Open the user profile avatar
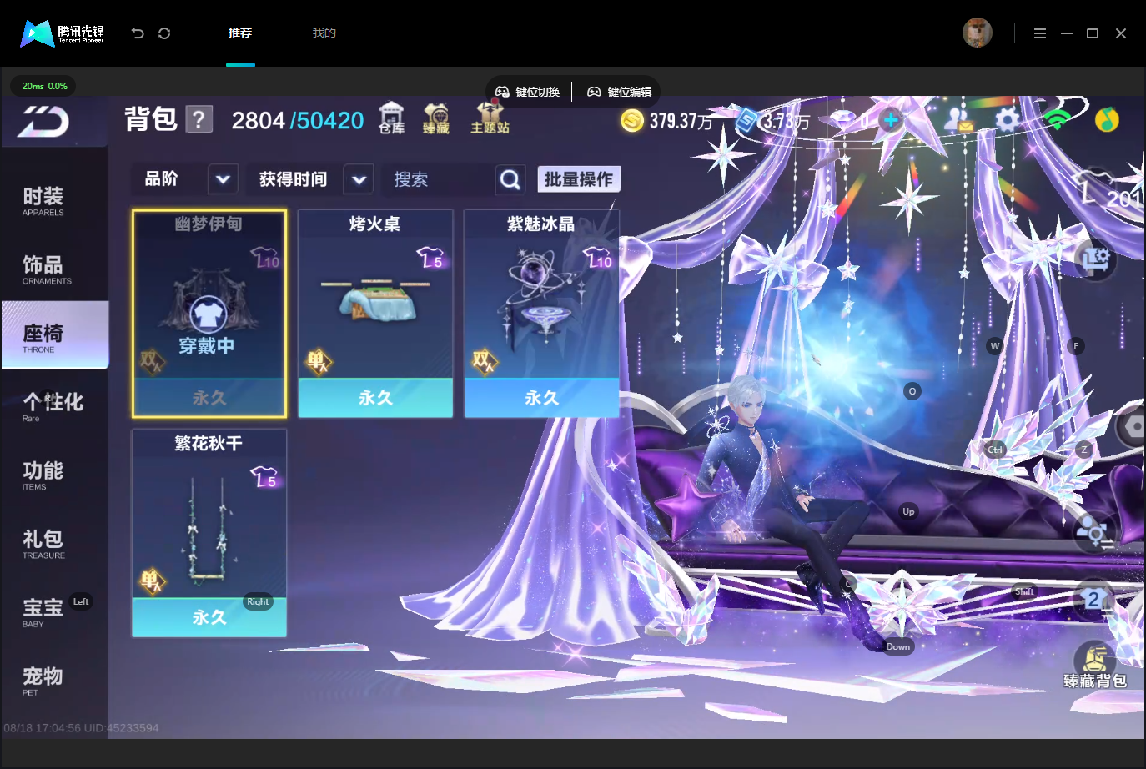Image resolution: width=1146 pixels, height=769 pixels. 978,33
